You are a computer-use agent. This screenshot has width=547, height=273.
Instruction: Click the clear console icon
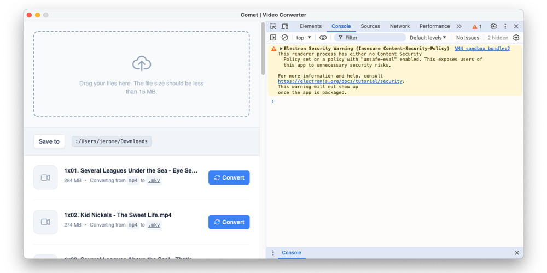[x=284, y=38]
